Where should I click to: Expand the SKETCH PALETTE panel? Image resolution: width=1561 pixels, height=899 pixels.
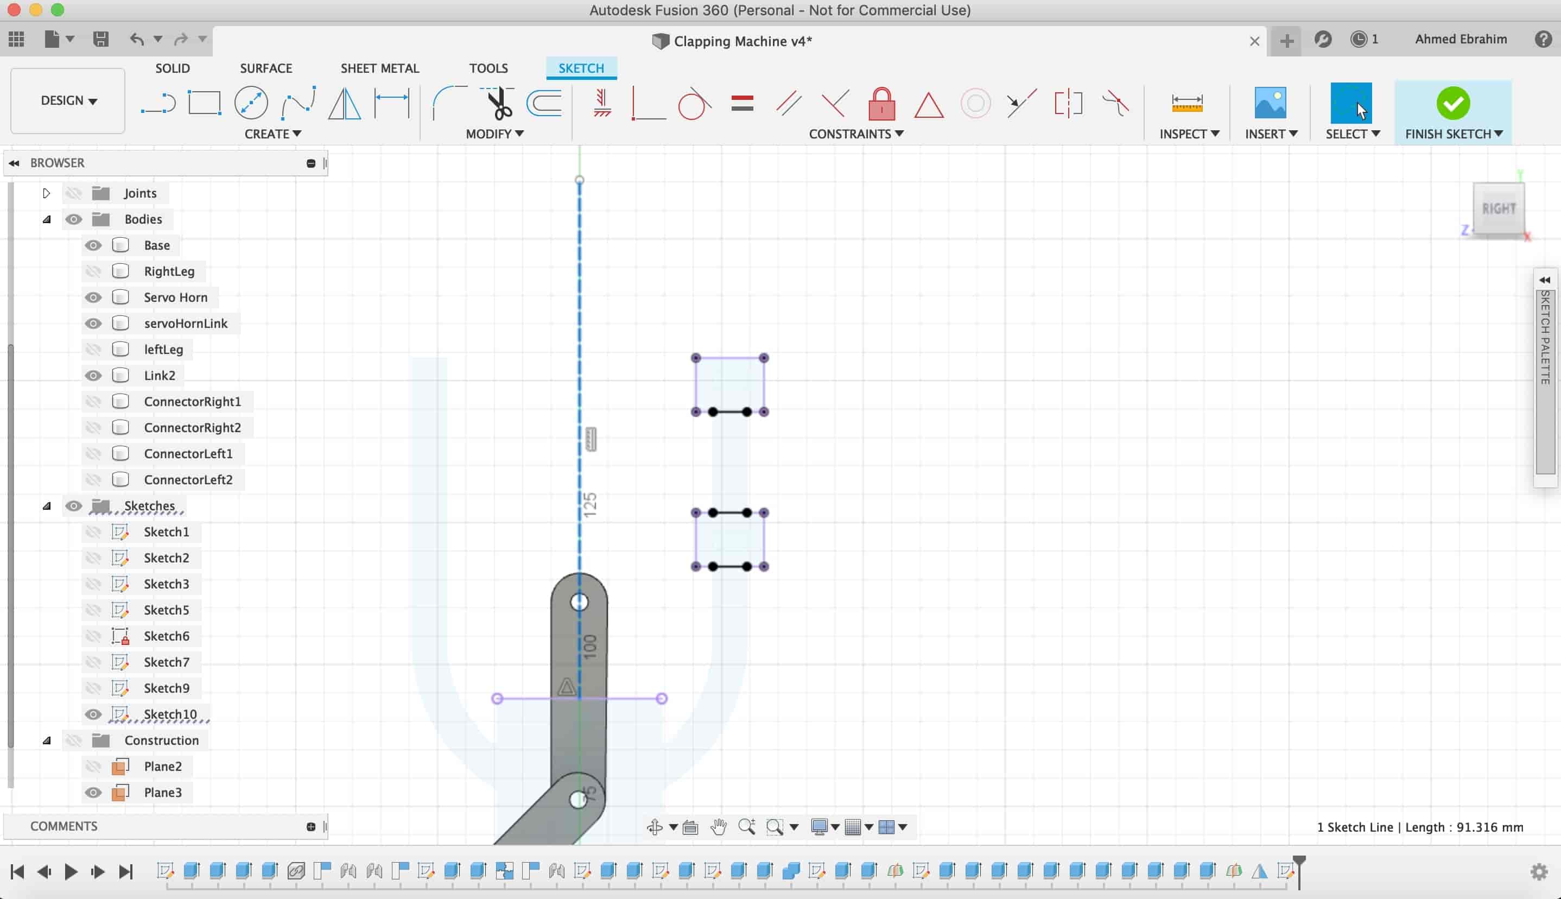click(x=1545, y=280)
